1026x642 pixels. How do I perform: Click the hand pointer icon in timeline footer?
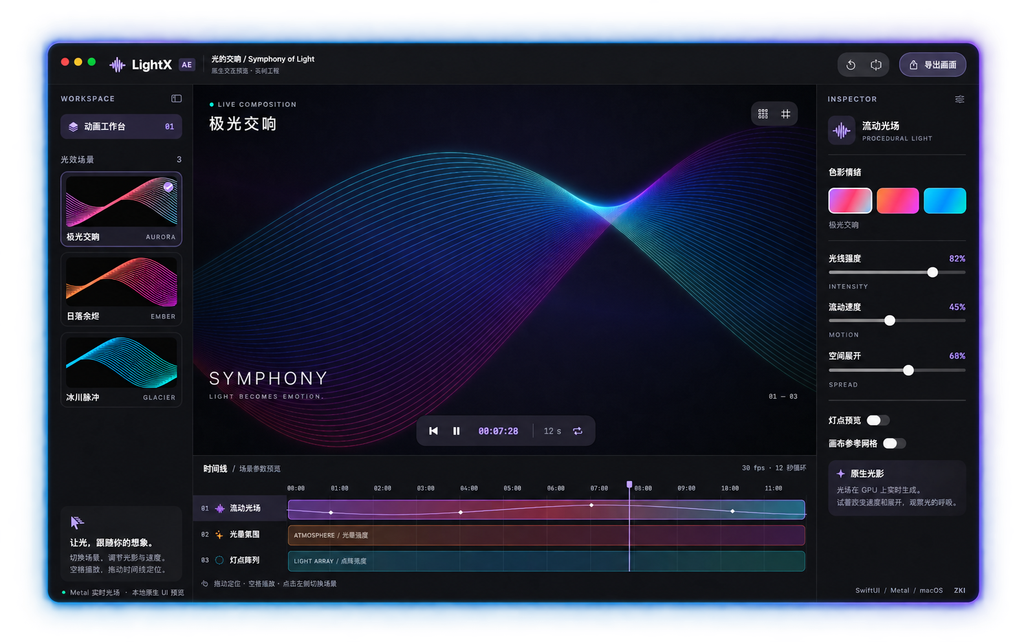coord(204,584)
